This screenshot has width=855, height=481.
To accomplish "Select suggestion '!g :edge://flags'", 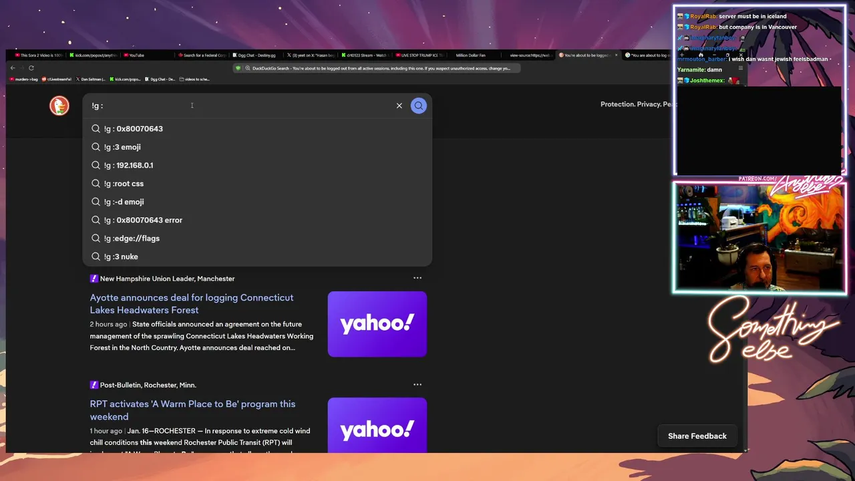I will click(x=257, y=238).
